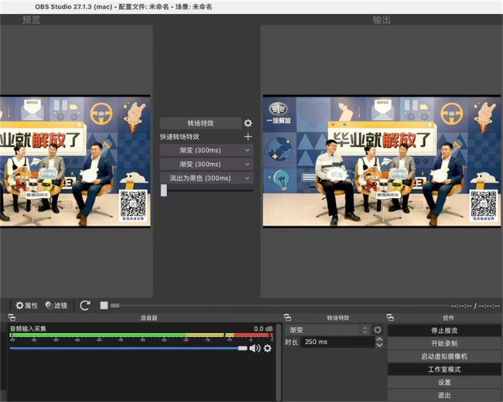Viewport: 503px width, 402px height.
Task: Open the first 渐变 (300ms) dropdown arrow
Action: click(x=248, y=150)
